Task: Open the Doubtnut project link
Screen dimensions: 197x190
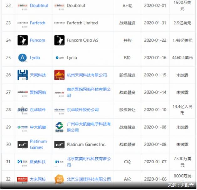Action: coord(39,6)
